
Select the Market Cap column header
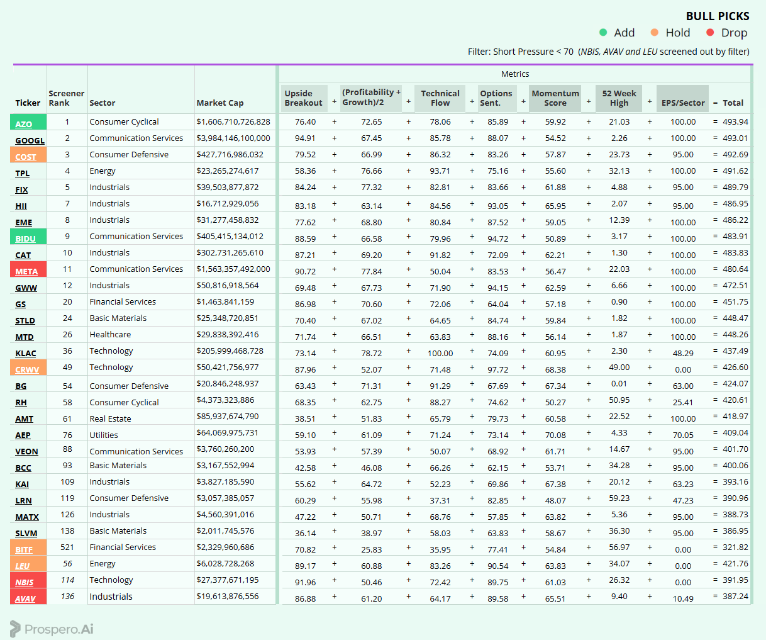click(x=220, y=103)
